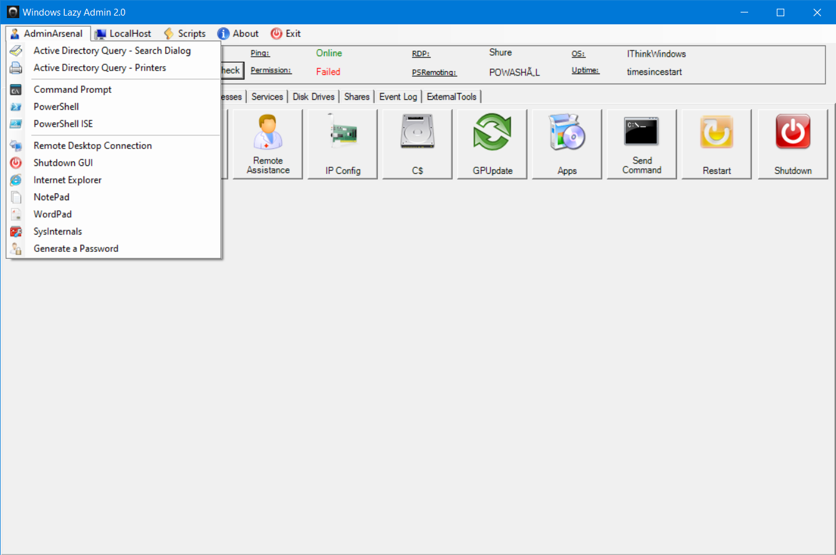The width and height of the screenshot is (836, 555).
Task: Select Internet Explorer menu entry
Action: click(x=113, y=180)
